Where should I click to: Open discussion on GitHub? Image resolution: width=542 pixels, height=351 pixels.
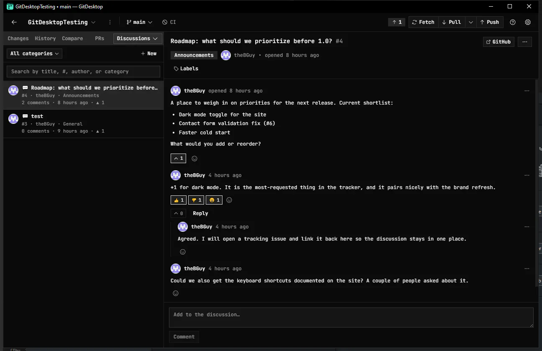click(499, 42)
